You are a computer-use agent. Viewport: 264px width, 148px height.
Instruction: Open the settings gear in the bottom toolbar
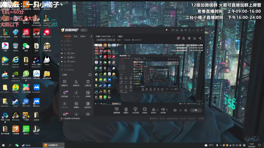pyautogui.click(x=186, y=110)
